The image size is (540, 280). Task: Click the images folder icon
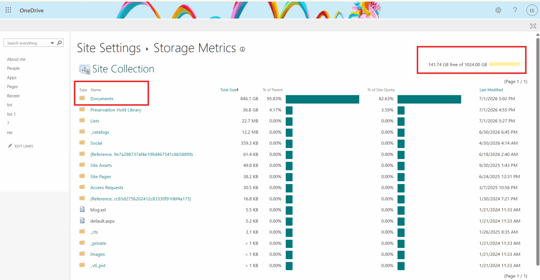click(82, 254)
